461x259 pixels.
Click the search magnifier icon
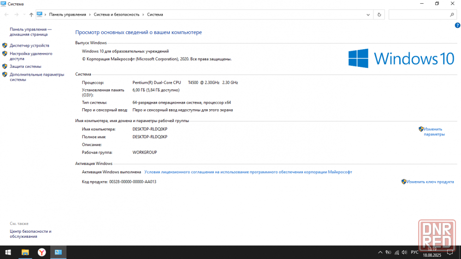(452, 14)
